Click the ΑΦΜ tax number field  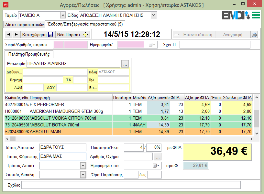click(x=33, y=88)
